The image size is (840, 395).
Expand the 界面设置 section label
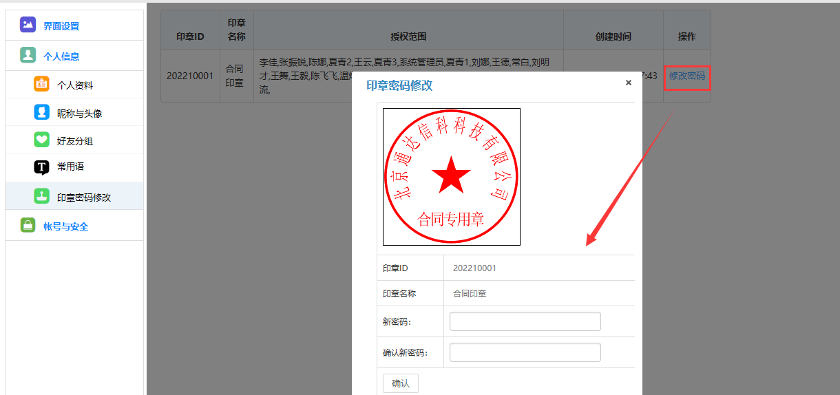pyautogui.click(x=61, y=26)
